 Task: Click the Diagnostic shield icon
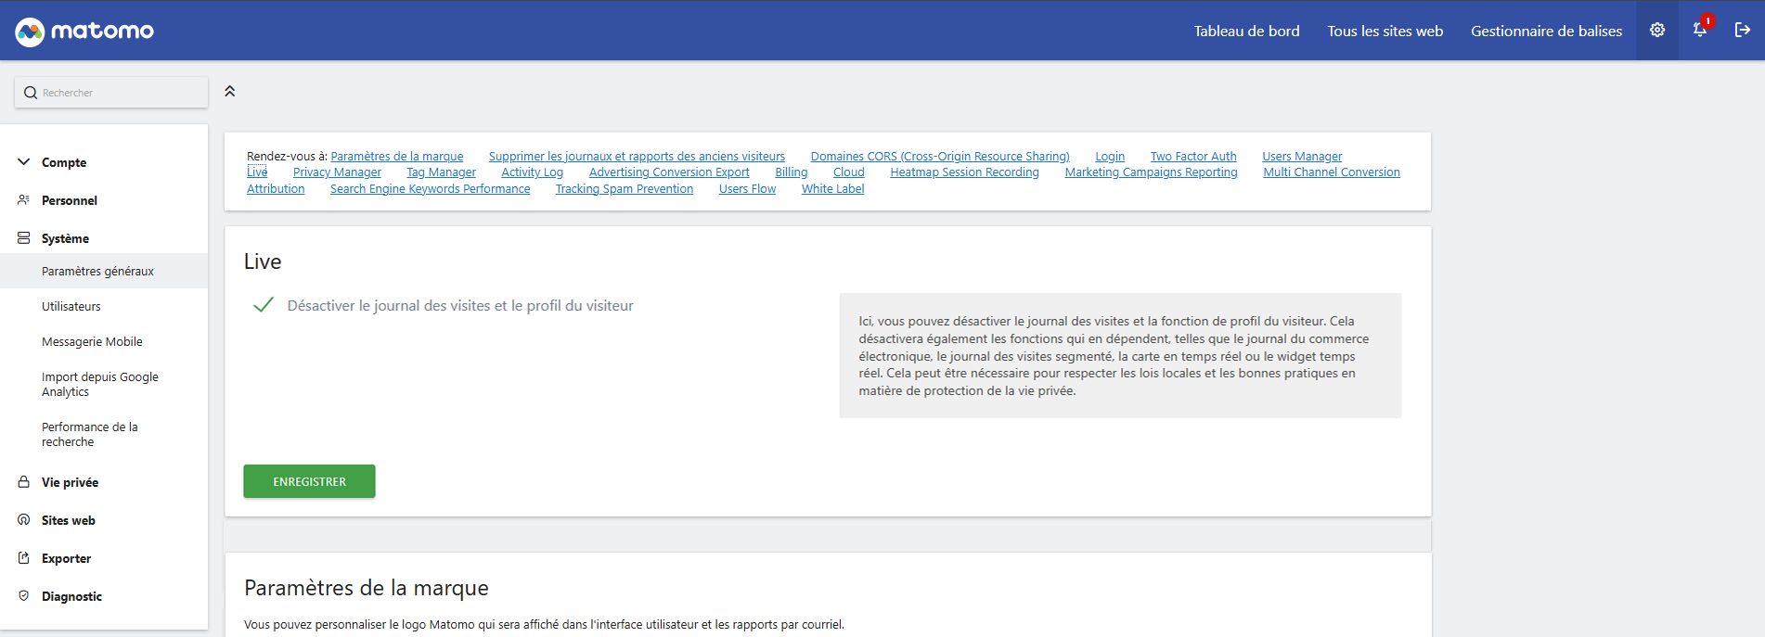click(x=24, y=596)
